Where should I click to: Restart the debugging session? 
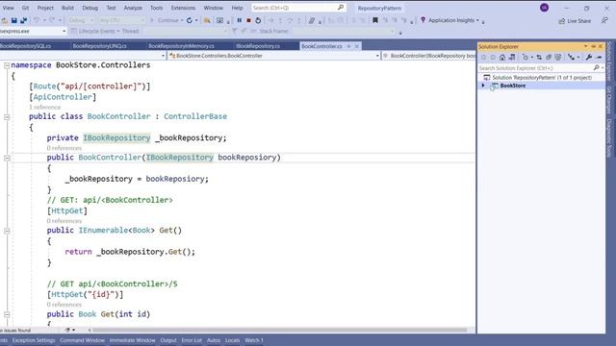pyautogui.click(x=258, y=20)
